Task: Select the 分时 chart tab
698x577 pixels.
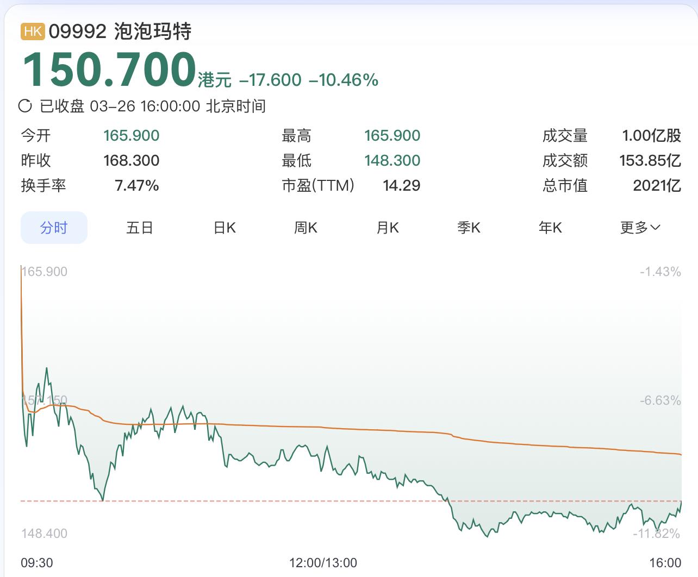Action: point(54,228)
